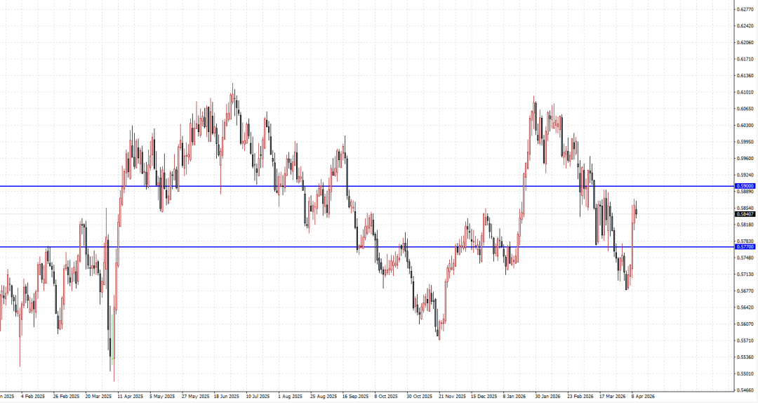
Task: Click the 0.62770 price axis label
Action: 746,9
